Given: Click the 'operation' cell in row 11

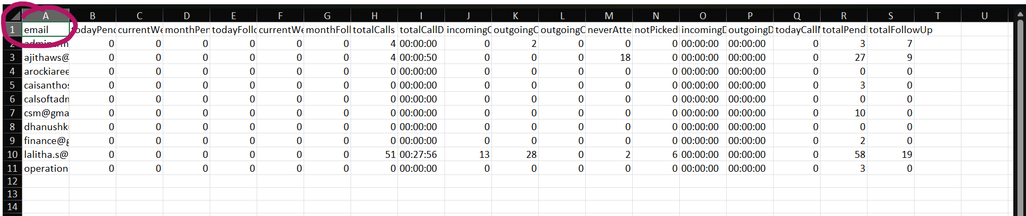Looking at the screenshot, I should [46, 168].
